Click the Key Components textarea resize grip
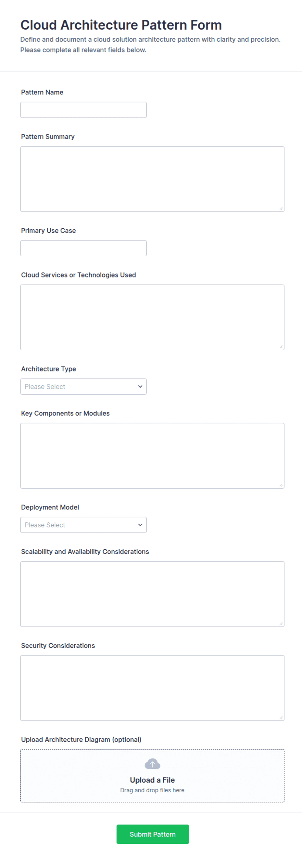Viewport: 302px width, 860px height. coord(281,485)
